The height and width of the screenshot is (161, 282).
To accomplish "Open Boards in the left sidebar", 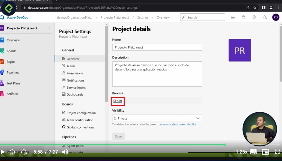I will (x=12, y=51).
